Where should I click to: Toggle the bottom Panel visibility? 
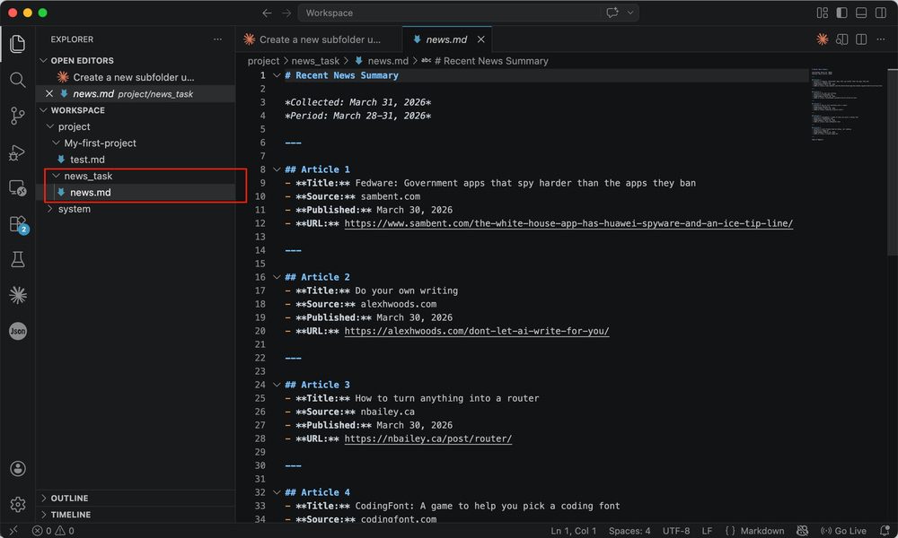pos(861,13)
